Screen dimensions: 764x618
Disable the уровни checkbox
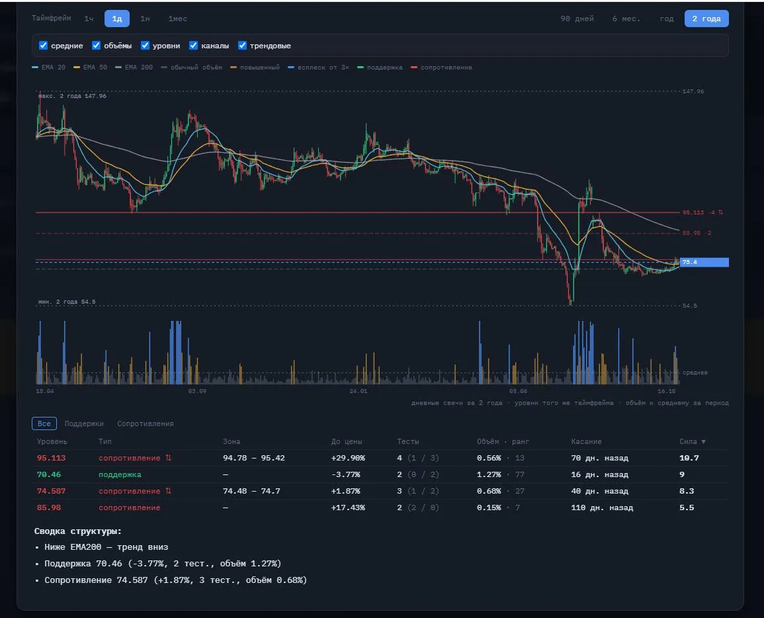coord(146,46)
